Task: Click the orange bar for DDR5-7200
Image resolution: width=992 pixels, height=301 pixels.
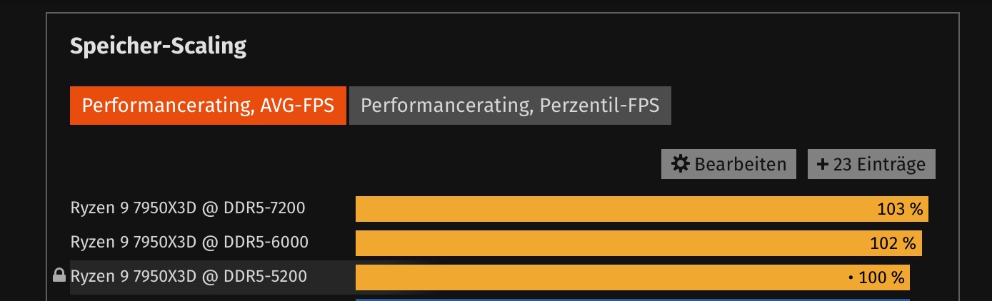Action: (x=607, y=209)
